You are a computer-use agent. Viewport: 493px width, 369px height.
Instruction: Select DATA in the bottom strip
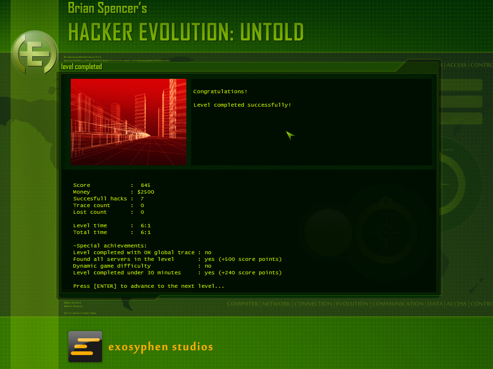(x=435, y=304)
